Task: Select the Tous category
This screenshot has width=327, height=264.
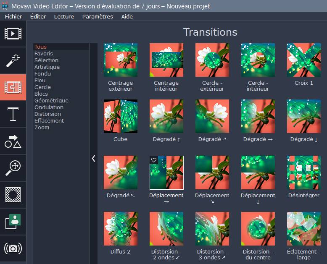Action: pos(61,47)
